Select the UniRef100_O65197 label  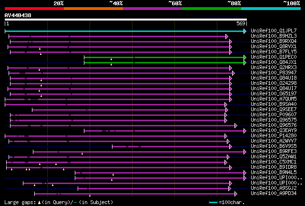(x=274, y=93)
